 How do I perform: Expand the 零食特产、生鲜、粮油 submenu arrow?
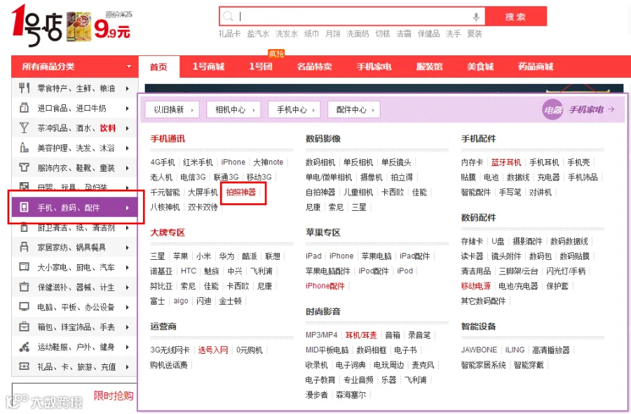click(x=127, y=88)
